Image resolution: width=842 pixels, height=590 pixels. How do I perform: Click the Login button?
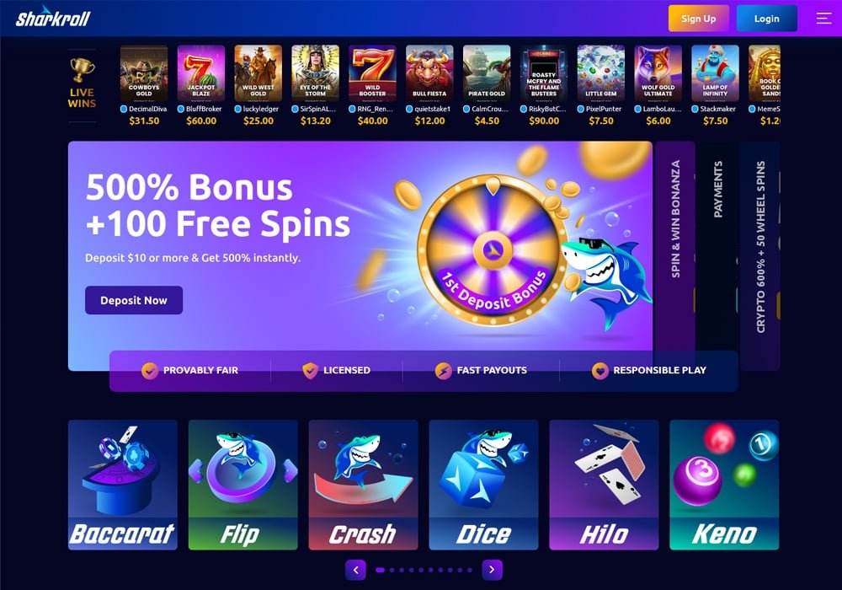click(766, 19)
